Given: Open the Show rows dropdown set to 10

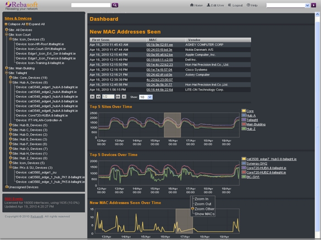Looking at the screenshot, I should click(146, 97).
